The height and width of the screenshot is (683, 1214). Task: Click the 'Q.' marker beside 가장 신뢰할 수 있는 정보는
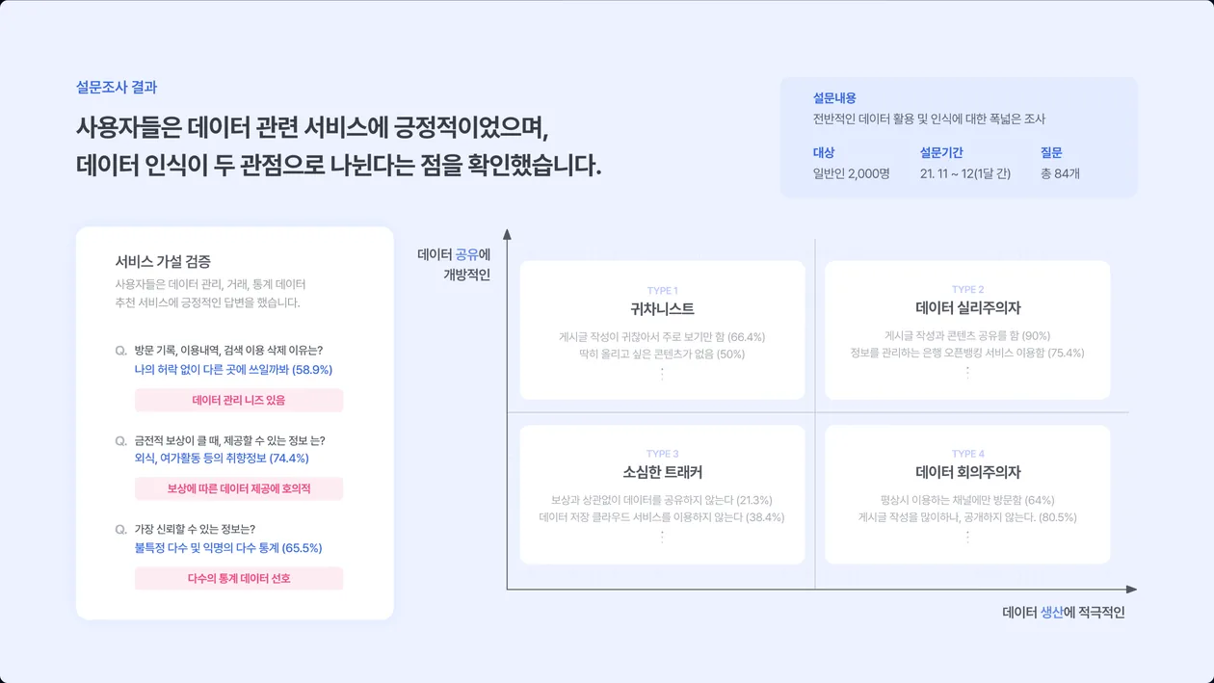point(120,529)
